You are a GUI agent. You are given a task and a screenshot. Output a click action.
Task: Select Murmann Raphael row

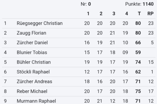[79, 100]
